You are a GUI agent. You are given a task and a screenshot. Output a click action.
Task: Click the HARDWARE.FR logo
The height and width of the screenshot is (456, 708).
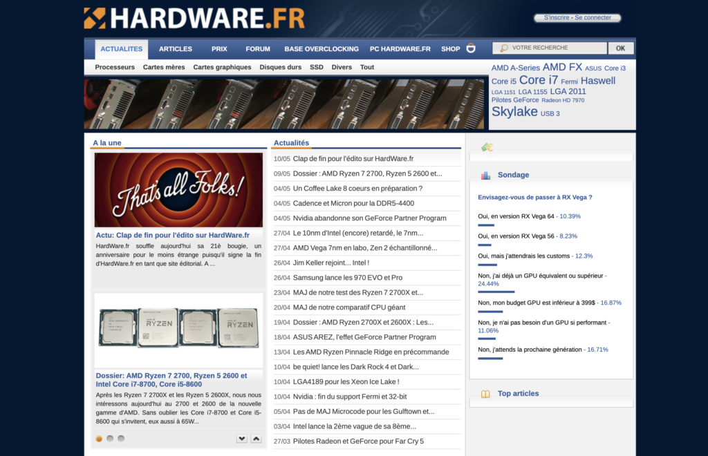194,19
